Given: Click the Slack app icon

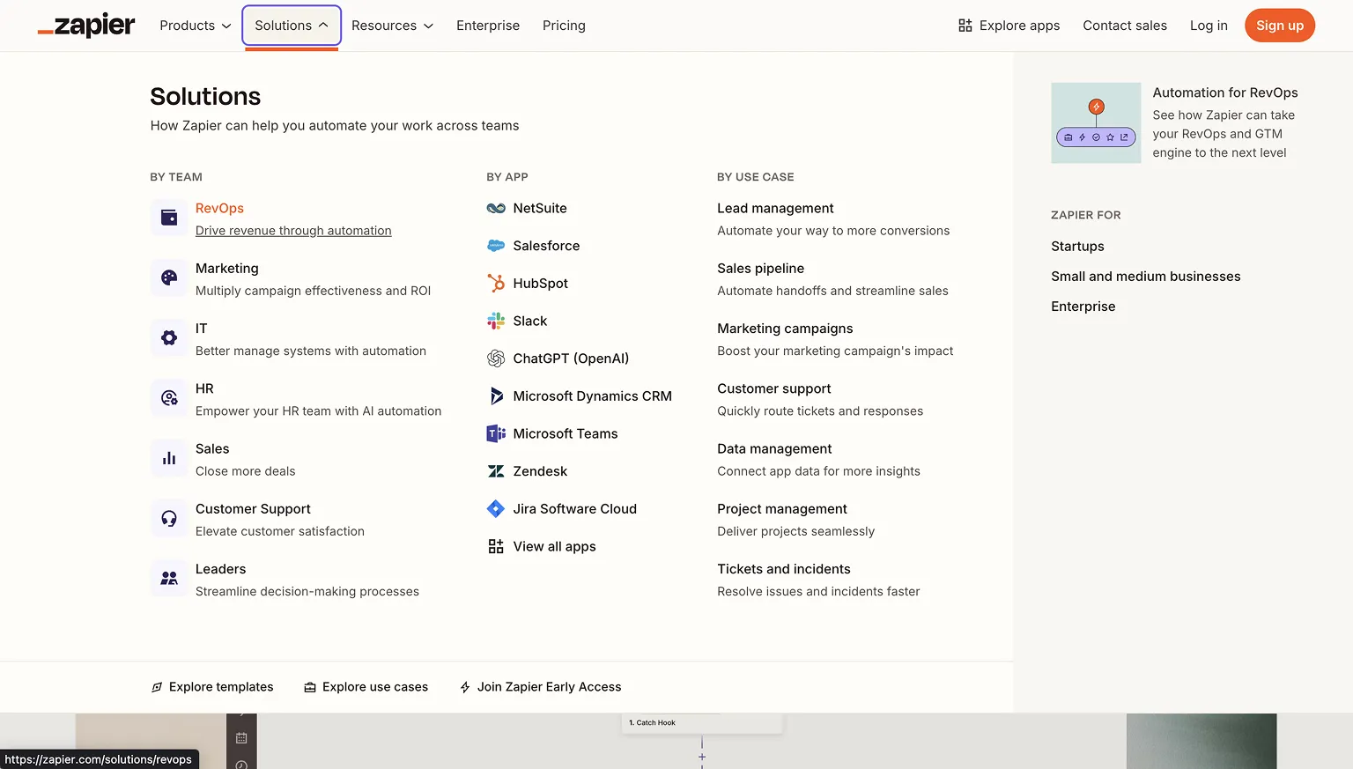Looking at the screenshot, I should [x=496, y=321].
